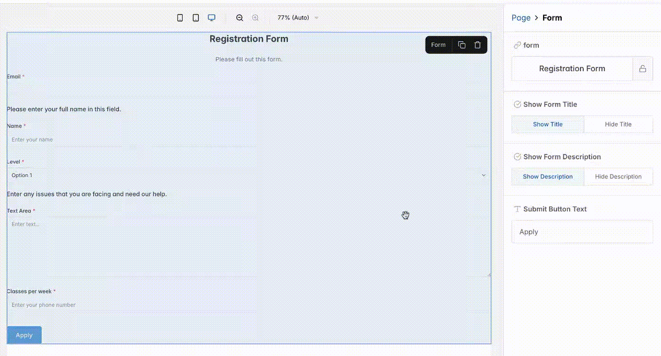Hide the form title
The height and width of the screenshot is (356, 661).
pyautogui.click(x=618, y=124)
